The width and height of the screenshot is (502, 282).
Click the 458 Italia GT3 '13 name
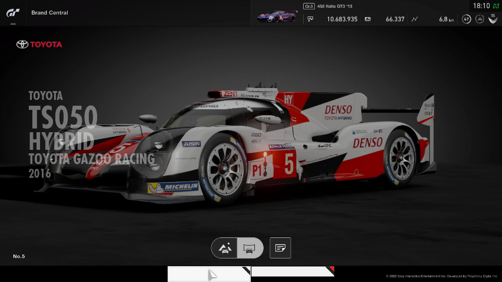(336, 6)
